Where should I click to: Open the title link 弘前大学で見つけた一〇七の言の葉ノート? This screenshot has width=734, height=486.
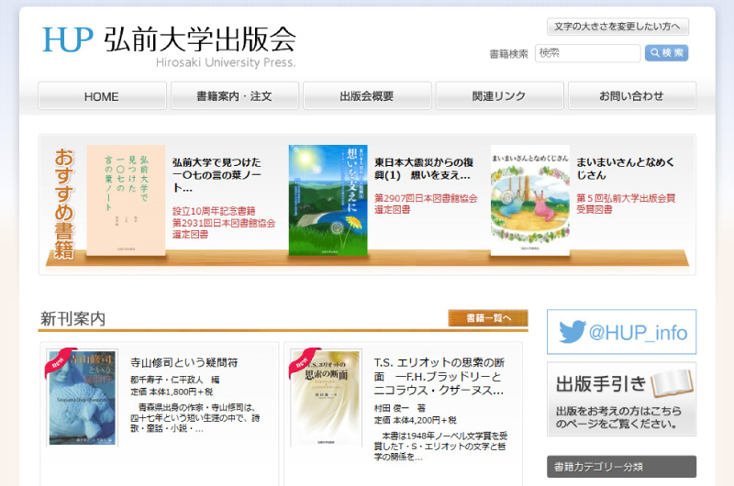[217, 175]
